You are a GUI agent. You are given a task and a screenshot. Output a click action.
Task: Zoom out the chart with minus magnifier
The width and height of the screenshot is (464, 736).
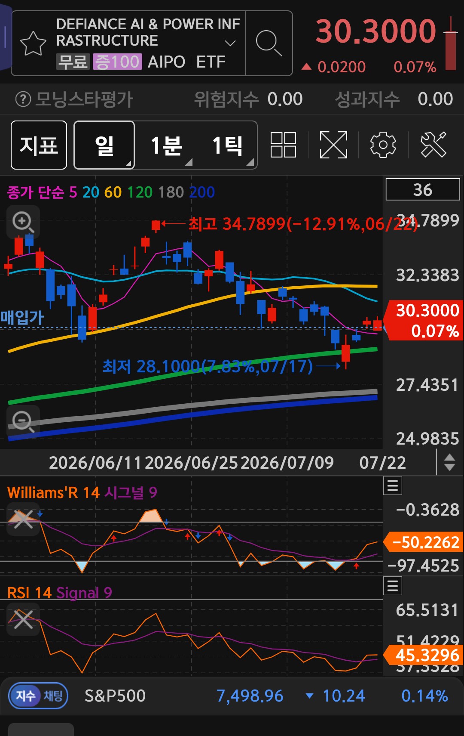point(23,421)
